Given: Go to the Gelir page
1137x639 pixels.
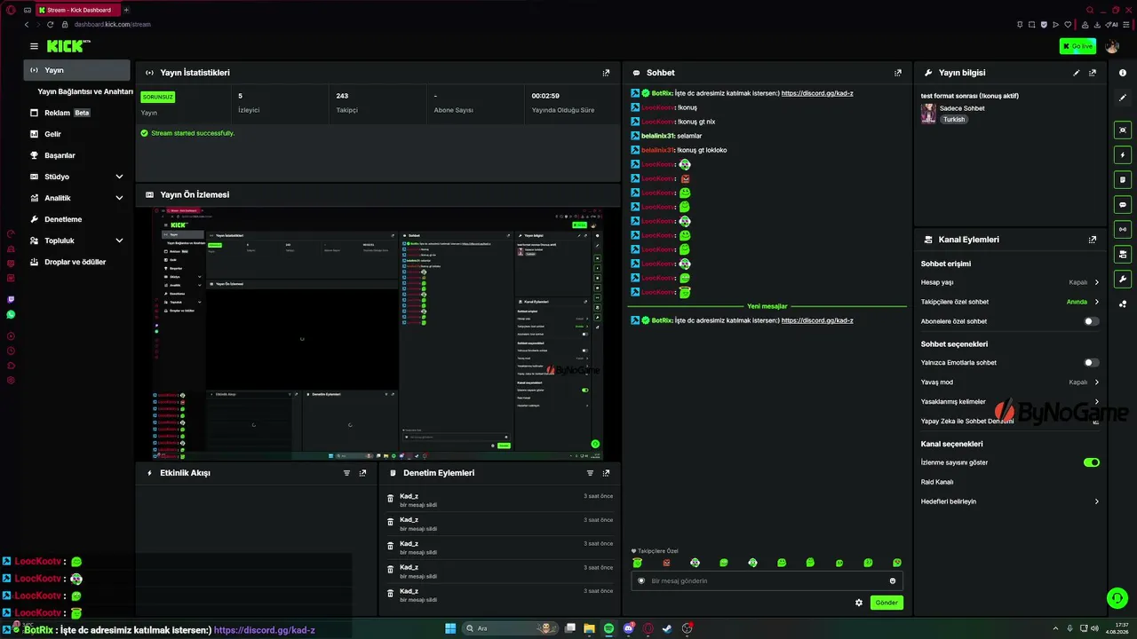Looking at the screenshot, I should coord(76,134).
